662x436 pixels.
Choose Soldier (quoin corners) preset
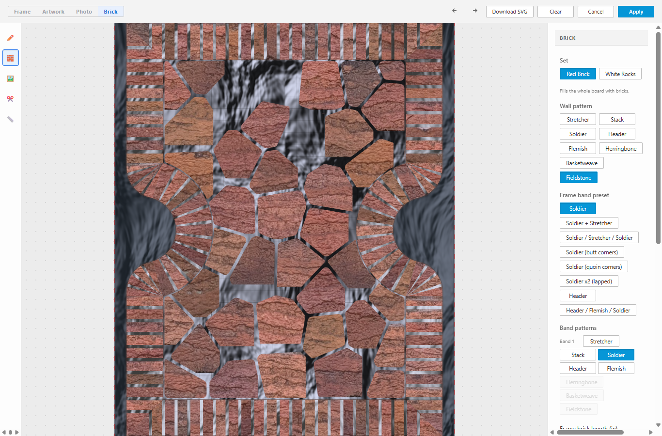[594, 266]
